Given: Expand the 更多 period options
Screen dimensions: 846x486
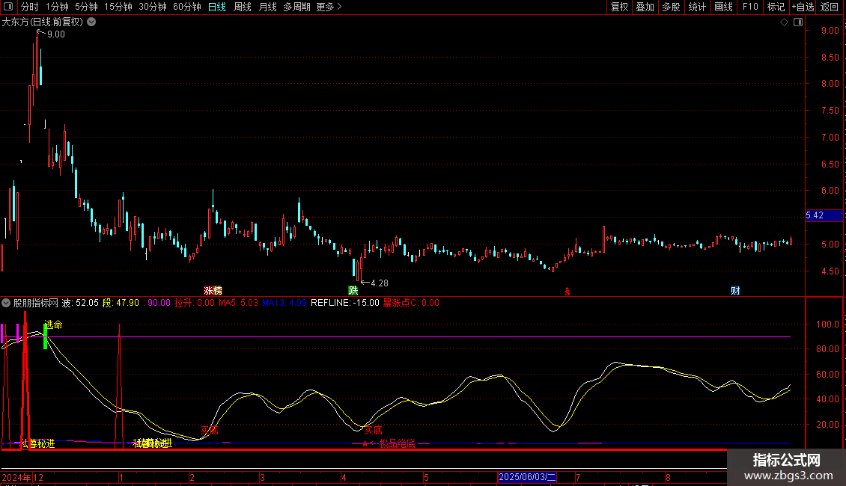Looking at the screenshot, I should tap(329, 7).
